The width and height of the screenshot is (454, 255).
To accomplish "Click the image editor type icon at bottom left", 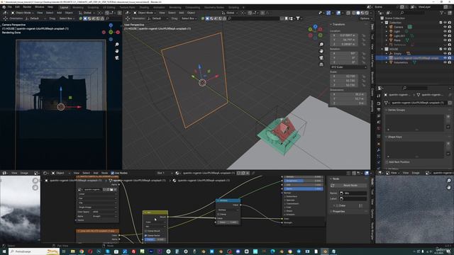I will tap(4, 173).
